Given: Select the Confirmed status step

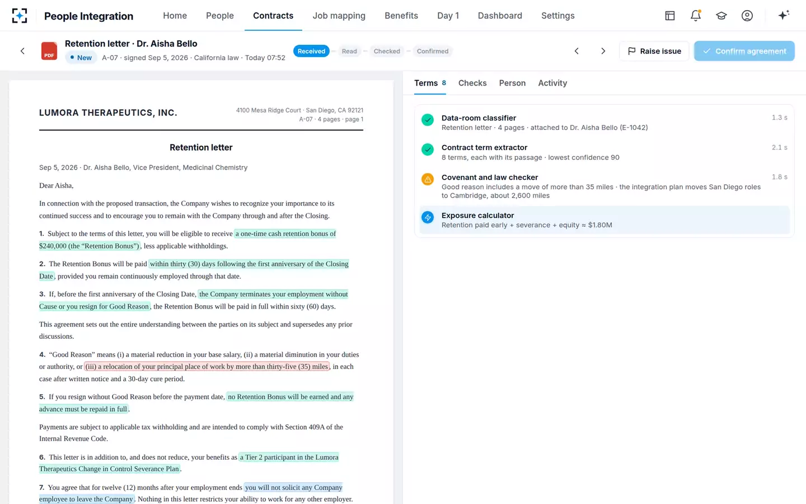Looking at the screenshot, I should 433,51.
